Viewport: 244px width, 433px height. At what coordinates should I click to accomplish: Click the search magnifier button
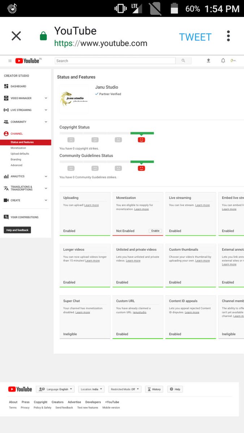183,61
